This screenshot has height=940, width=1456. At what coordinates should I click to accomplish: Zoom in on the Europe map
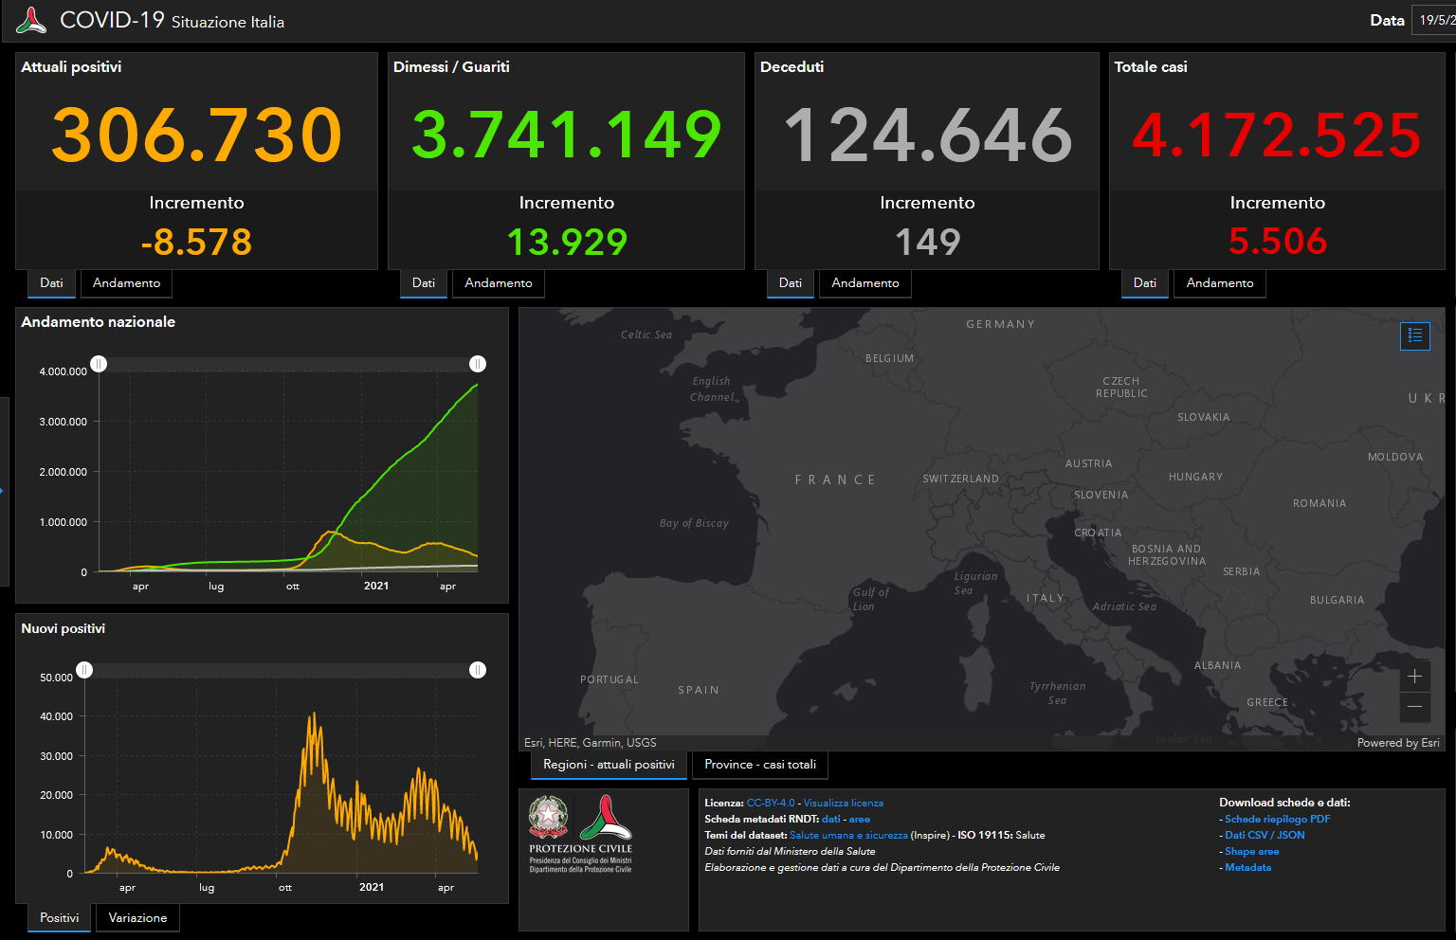tap(1414, 677)
